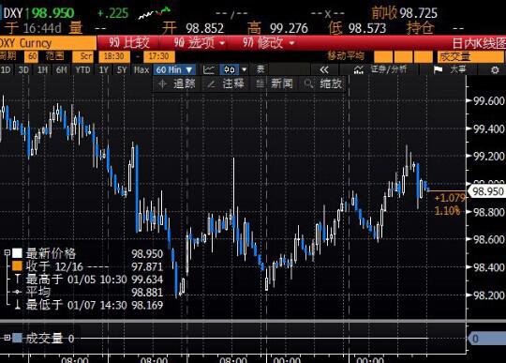Click 最新价格 value 98.950 in legend

coord(147,254)
